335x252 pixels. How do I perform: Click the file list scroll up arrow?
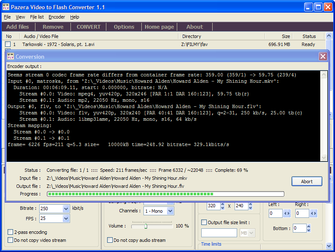(329, 35)
